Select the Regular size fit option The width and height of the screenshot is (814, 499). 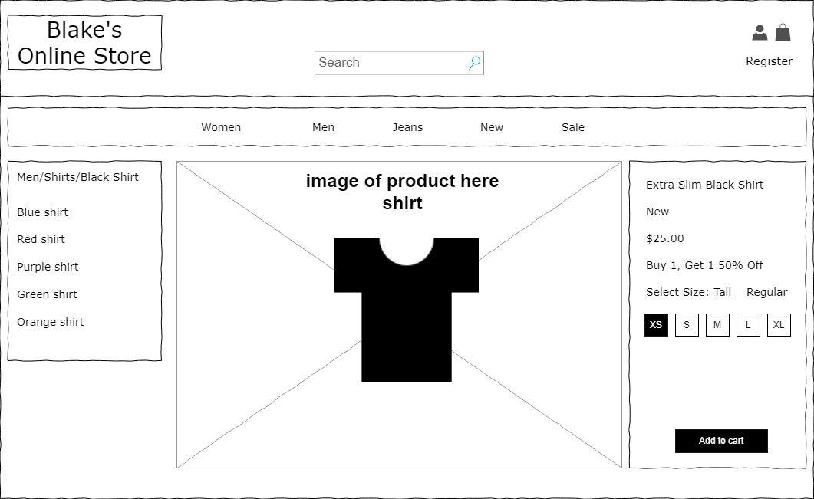pyautogui.click(x=766, y=292)
